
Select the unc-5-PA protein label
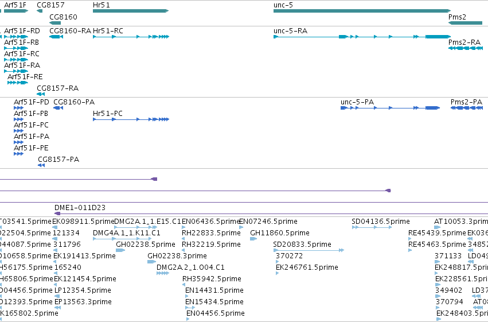[357, 102]
